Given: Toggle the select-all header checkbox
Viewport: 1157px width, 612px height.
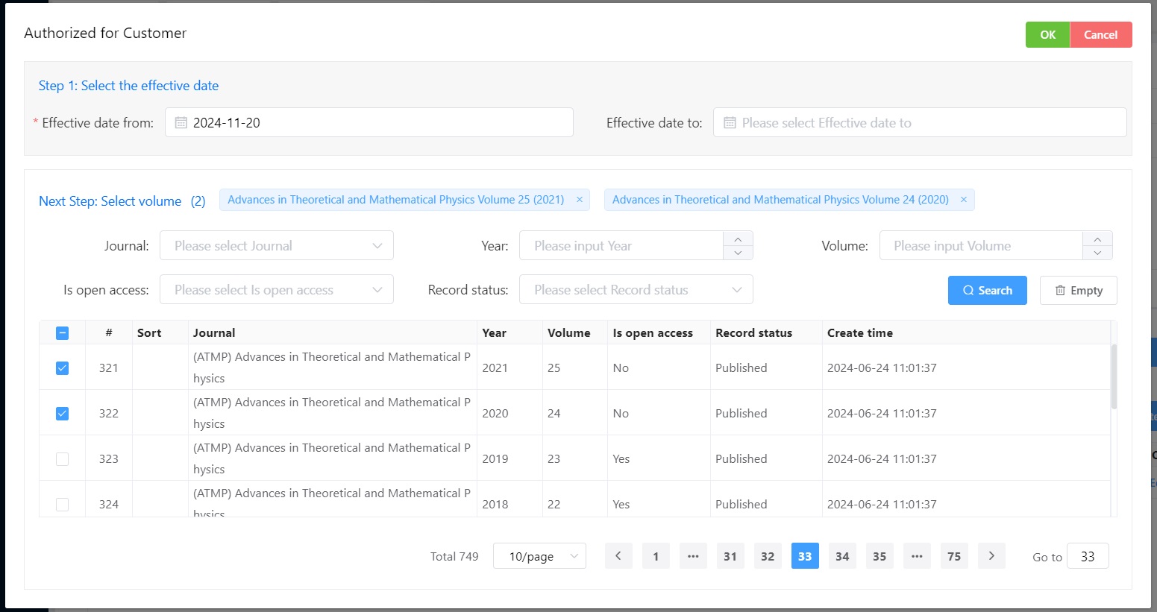Looking at the screenshot, I should point(62,333).
